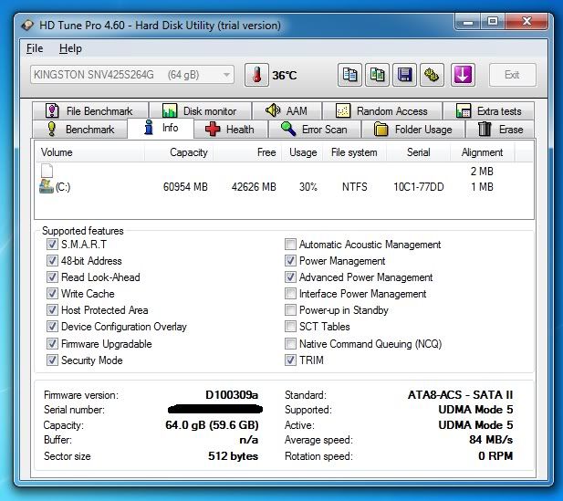Click the 30% usage cell
Viewport: 563px width, 501px height.
308,187
